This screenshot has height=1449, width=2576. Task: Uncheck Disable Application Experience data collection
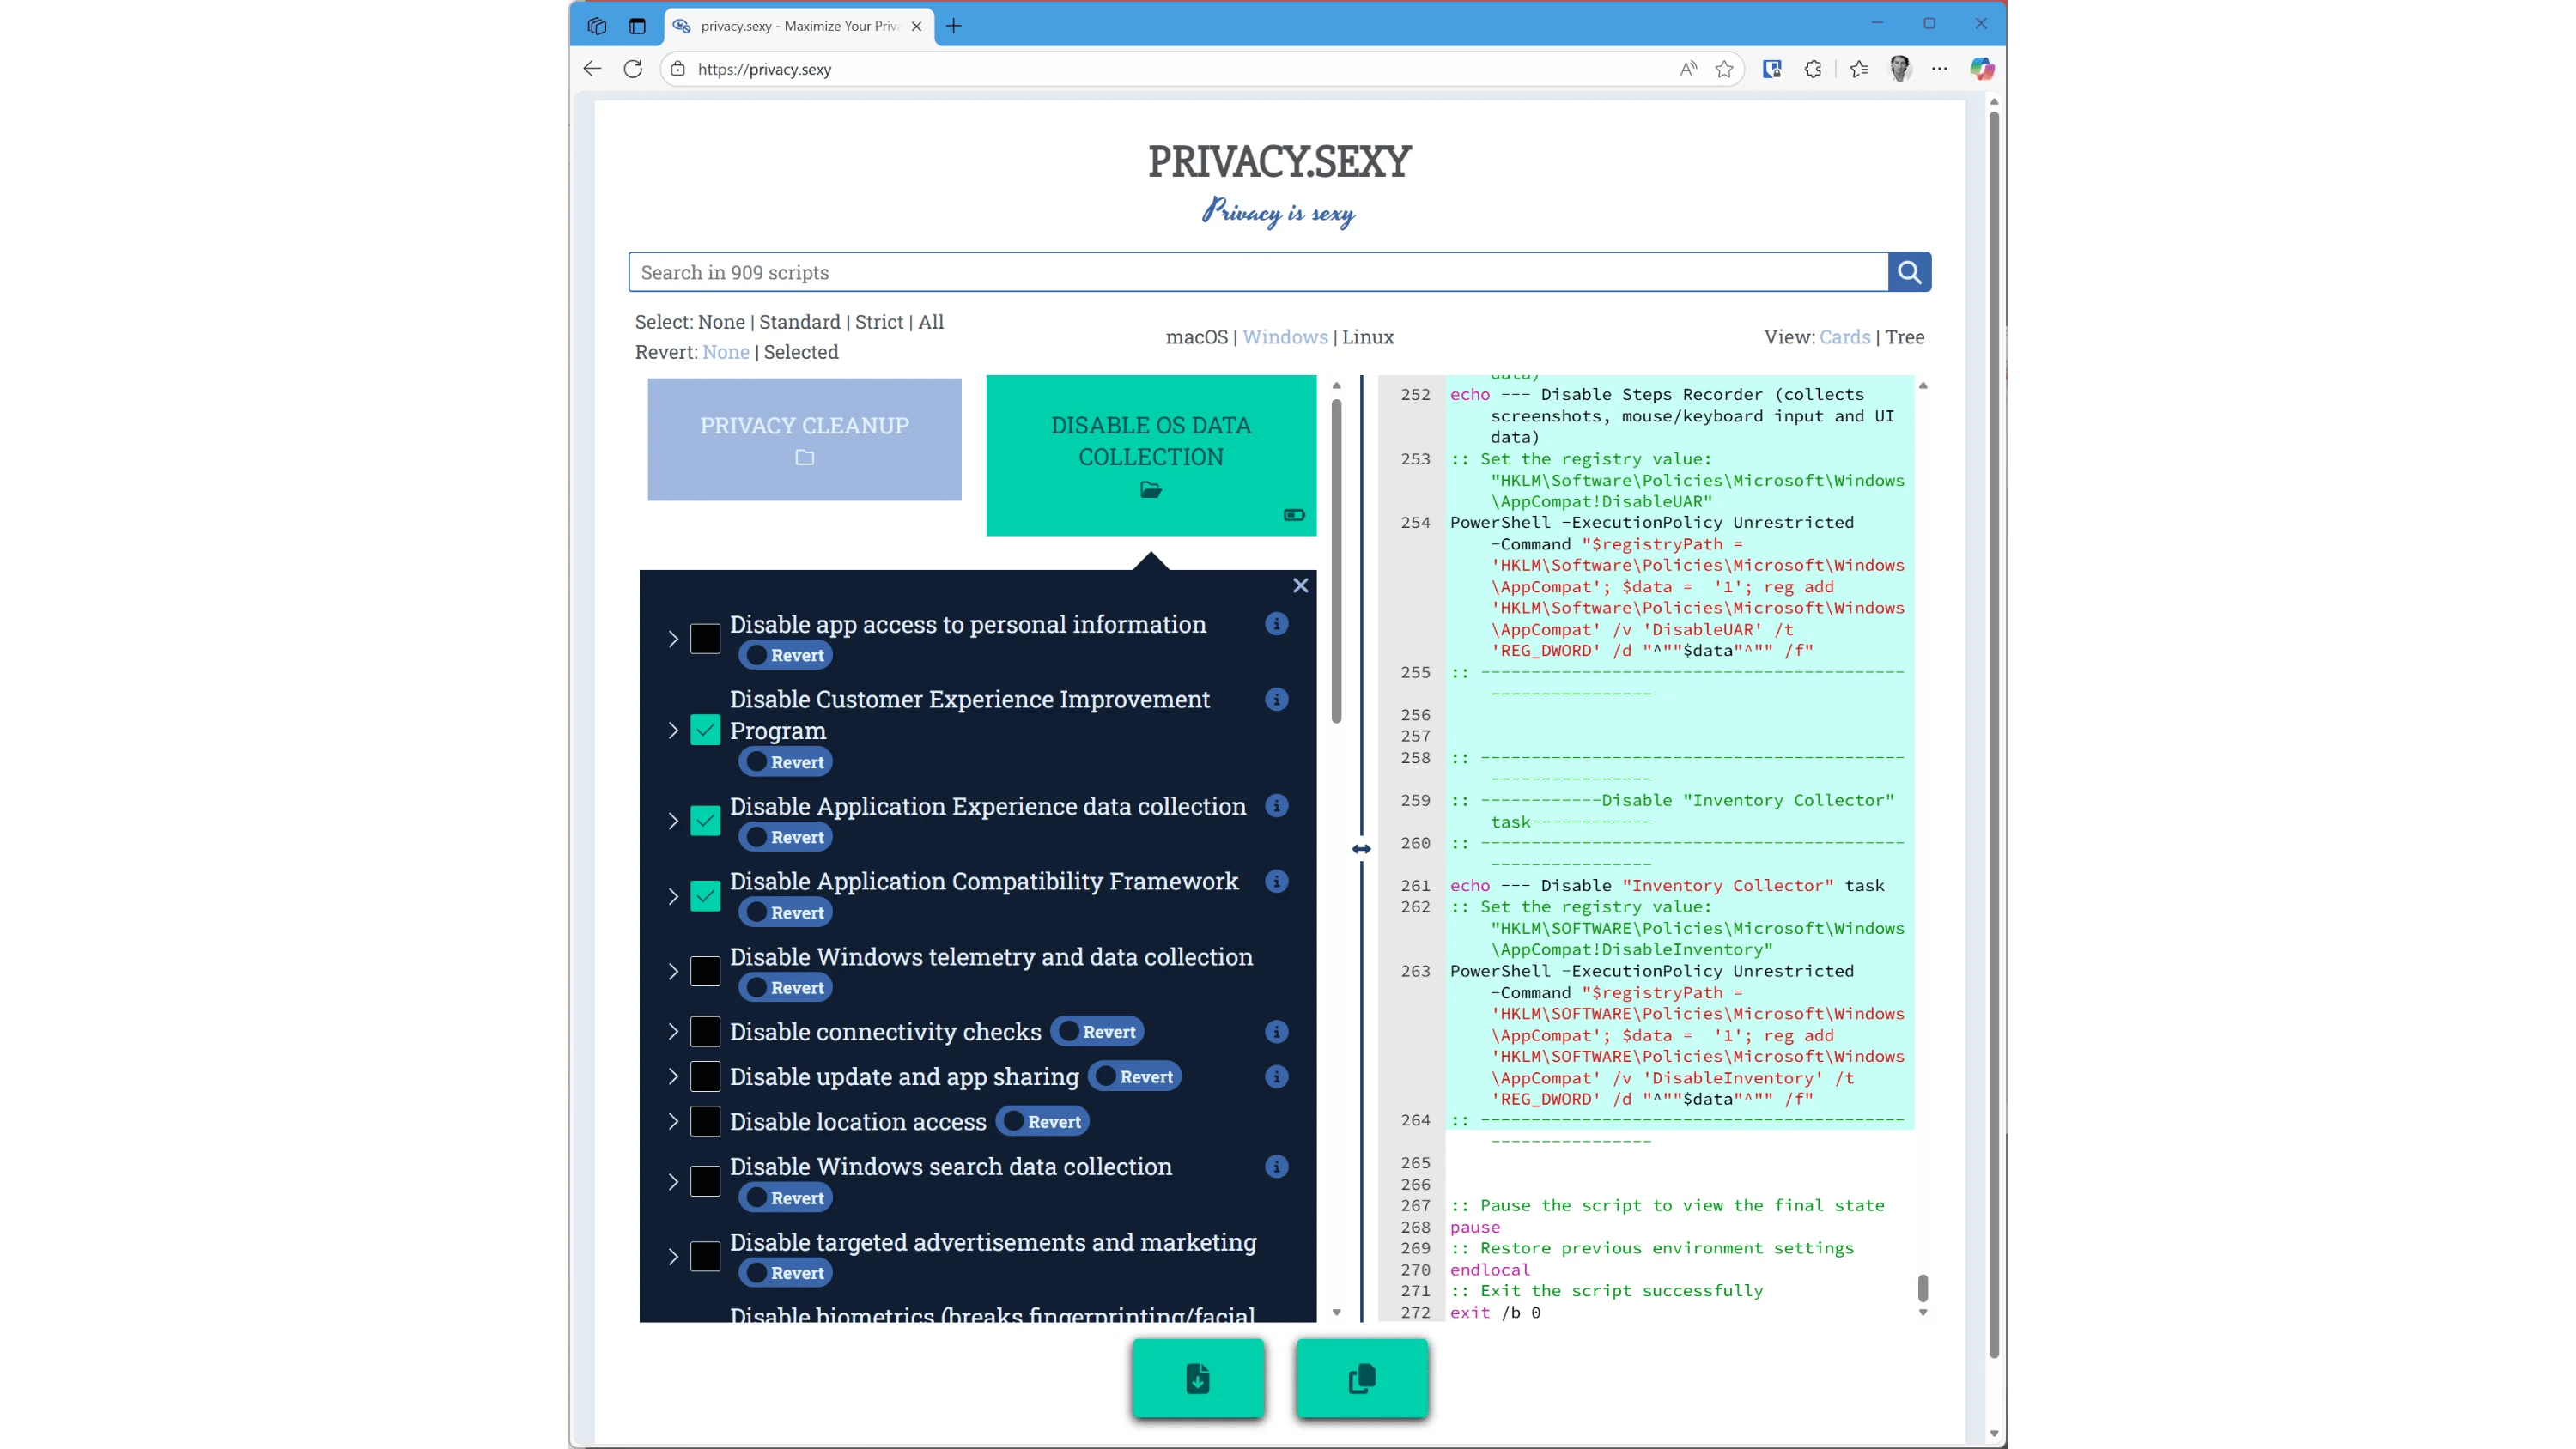click(705, 821)
